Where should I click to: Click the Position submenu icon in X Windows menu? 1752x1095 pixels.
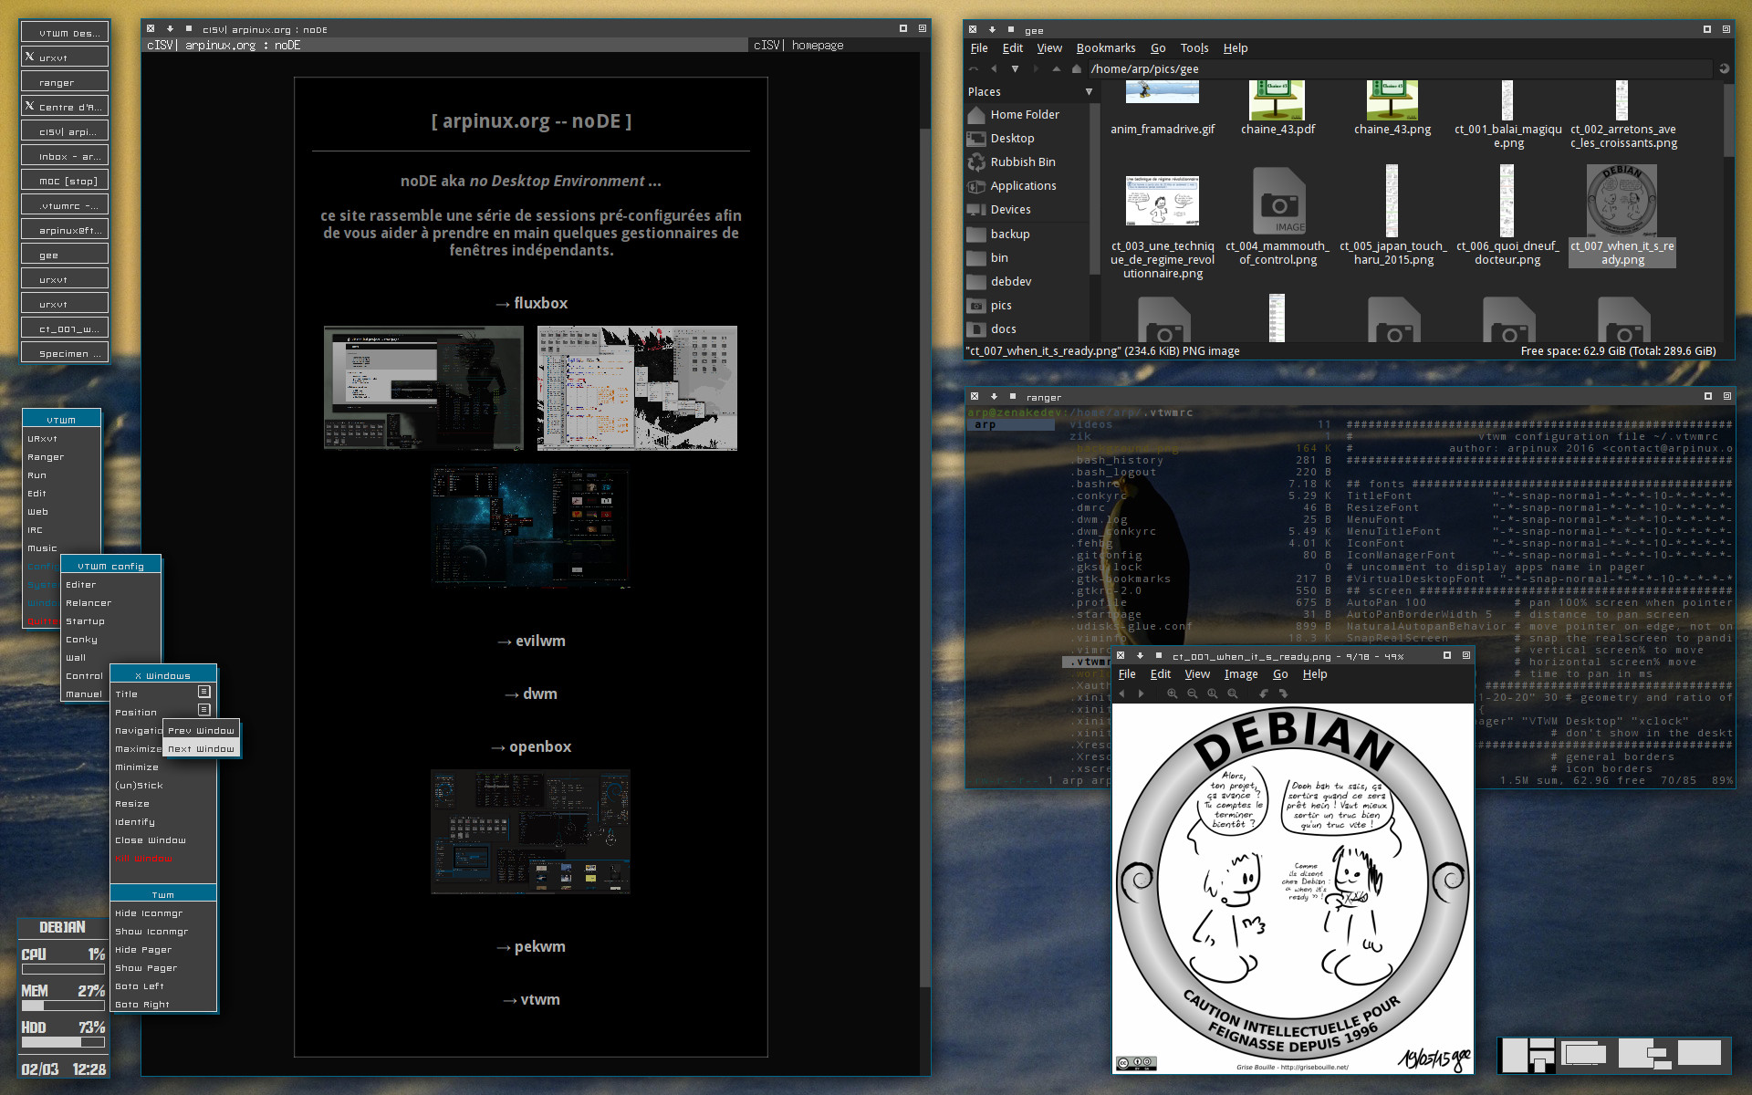point(204,710)
